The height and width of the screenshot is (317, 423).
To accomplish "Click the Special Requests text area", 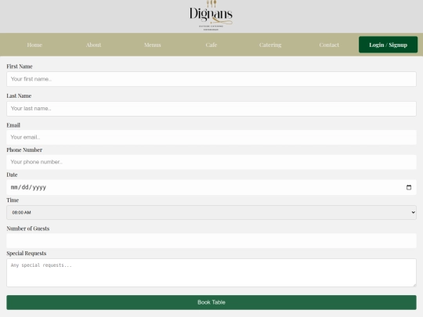I will [x=211, y=272].
